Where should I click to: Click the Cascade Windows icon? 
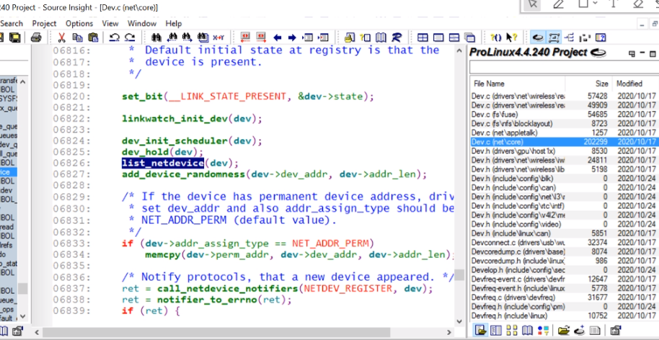470,37
